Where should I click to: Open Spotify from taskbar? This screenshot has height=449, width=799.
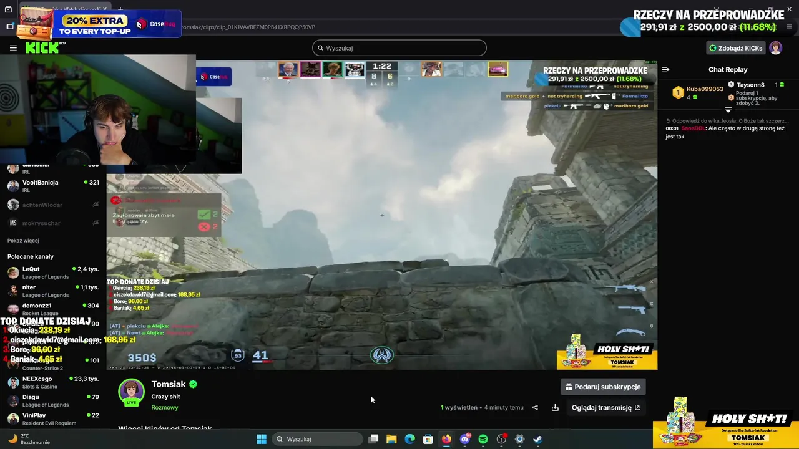pyautogui.click(x=483, y=439)
